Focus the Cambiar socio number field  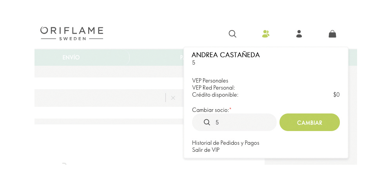click(234, 122)
